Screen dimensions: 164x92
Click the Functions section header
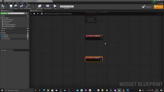click(3, 28)
